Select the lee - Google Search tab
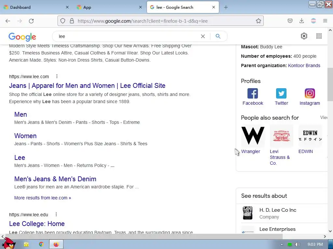The image size is (333, 249). tap(183, 7)
